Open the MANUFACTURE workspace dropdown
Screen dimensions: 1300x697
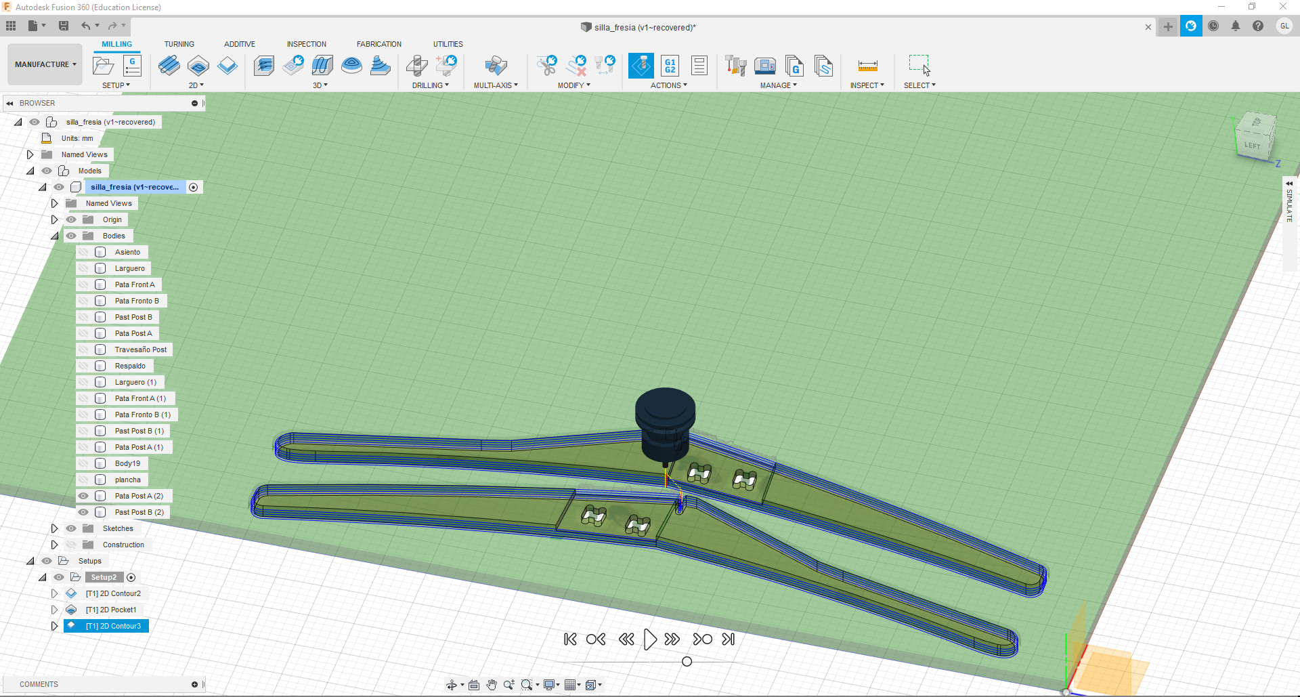[x=45, y=64]
